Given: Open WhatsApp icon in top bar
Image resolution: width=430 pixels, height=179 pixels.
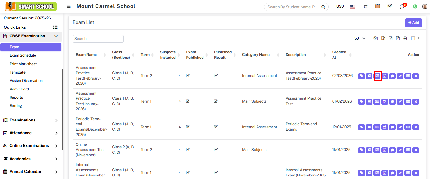Looking at the screenshot, I should [x=415, y=6].
